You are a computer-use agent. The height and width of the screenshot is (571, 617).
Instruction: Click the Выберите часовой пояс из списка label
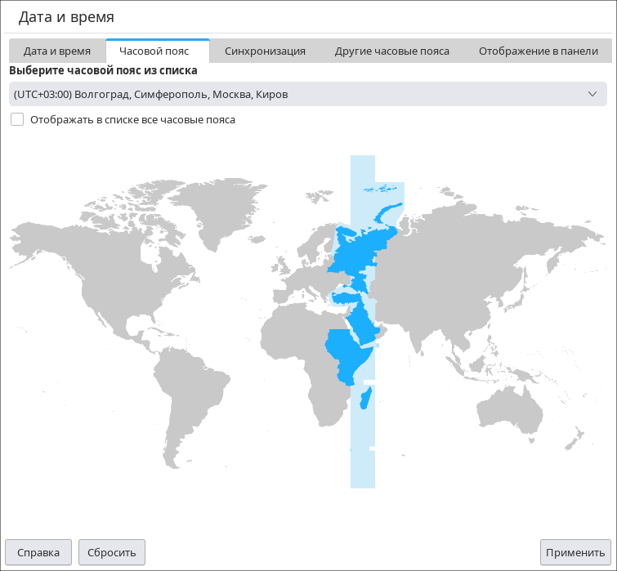click(103, 70)
